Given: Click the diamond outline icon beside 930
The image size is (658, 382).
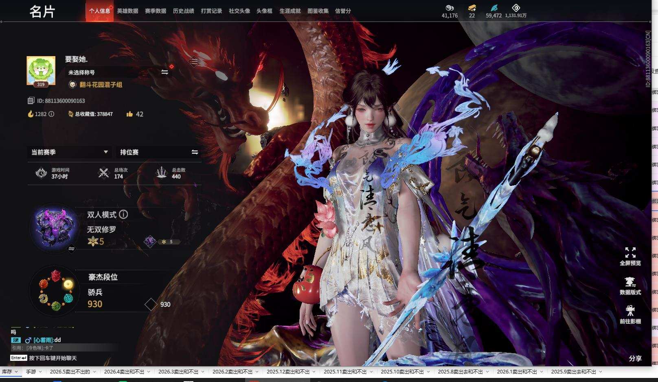Looking at the screenshot, I should click(151, 304).
